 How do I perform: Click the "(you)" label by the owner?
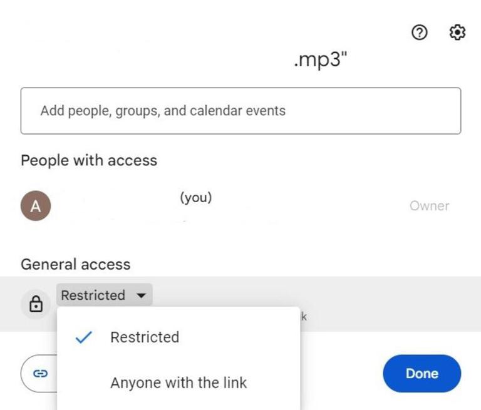coord(196,198)
